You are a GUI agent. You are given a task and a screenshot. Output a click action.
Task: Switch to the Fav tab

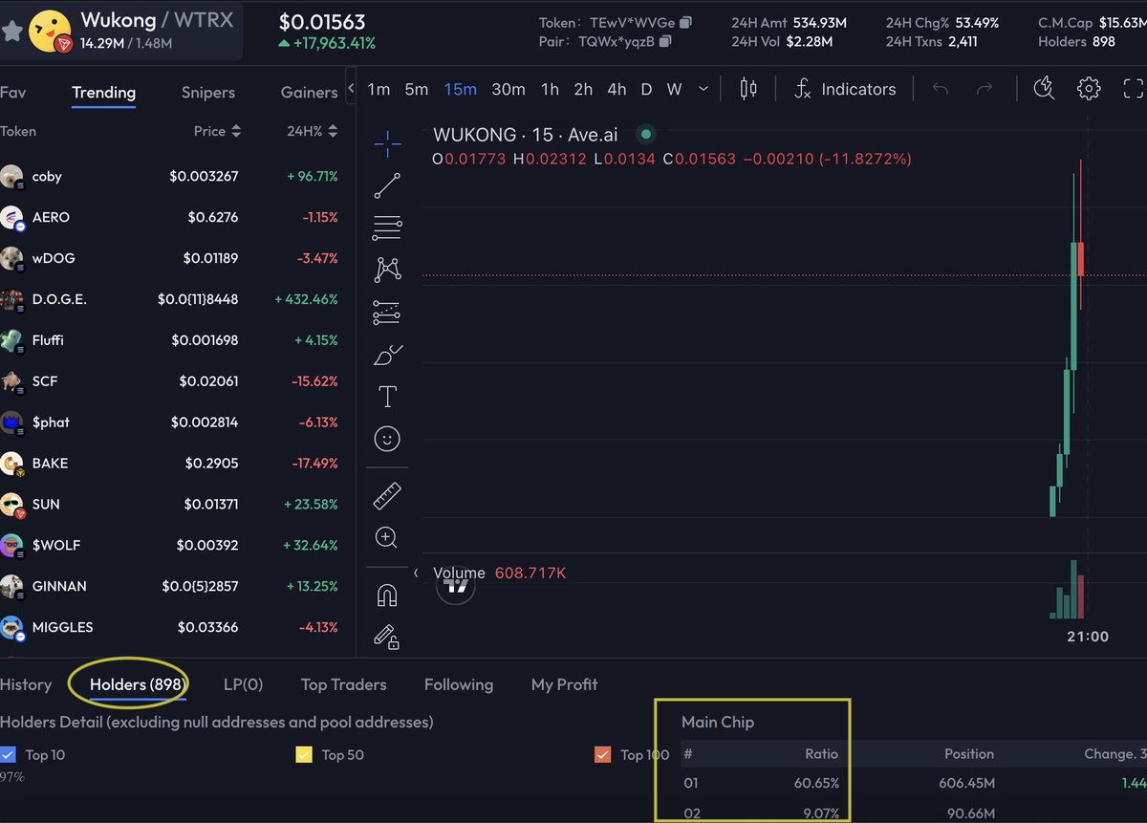[x=12, y=93]
